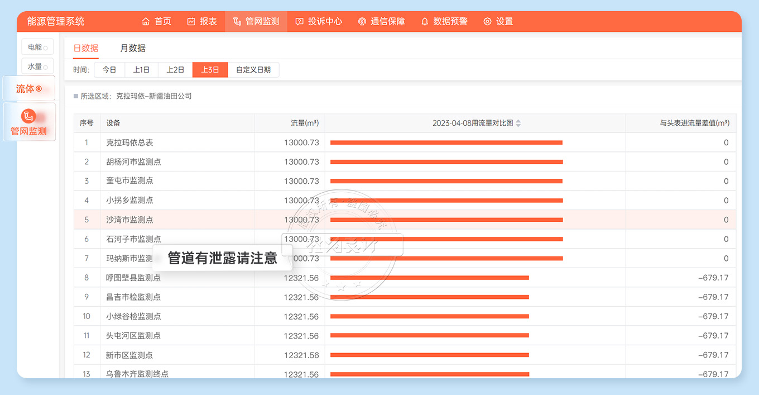Viewport: 759px width, 395px height.
Task: Click the round pipeline icon in sidebar
Action: tap(28, 116)
